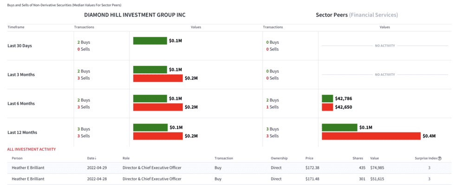Click the Transaction column header
This screenshot has width=455, height=185.
pos(224,159)
